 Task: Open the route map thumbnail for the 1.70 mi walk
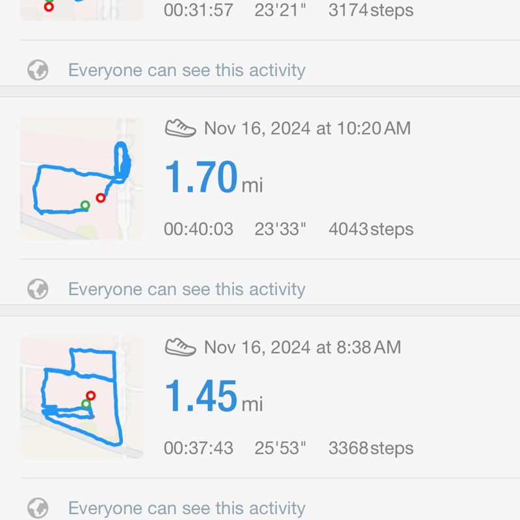[x=81, y=178]
